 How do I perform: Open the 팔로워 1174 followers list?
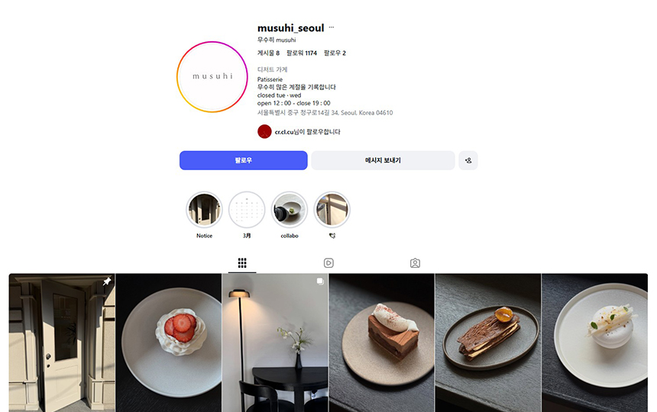coord(302,53)
